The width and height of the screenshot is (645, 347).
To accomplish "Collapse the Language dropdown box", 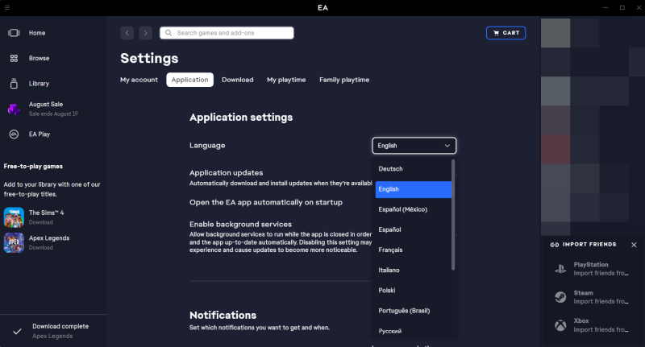I will click(414, 146).
